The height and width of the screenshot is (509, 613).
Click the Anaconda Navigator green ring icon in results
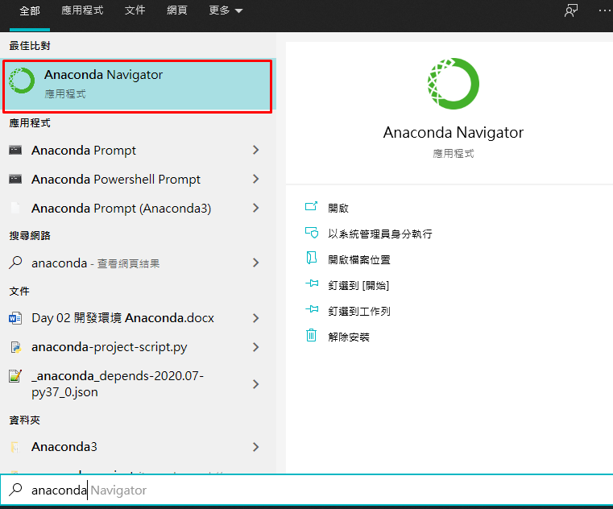pyautogui.click(x=22, y=81)
